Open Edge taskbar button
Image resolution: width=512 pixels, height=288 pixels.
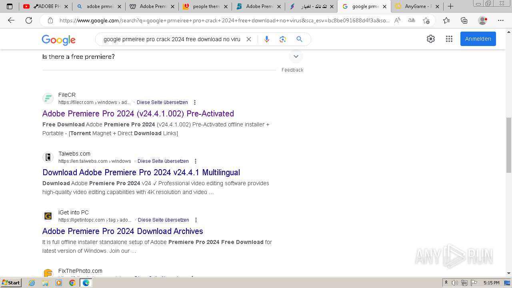pyautogui.click(x=86, y=283)
